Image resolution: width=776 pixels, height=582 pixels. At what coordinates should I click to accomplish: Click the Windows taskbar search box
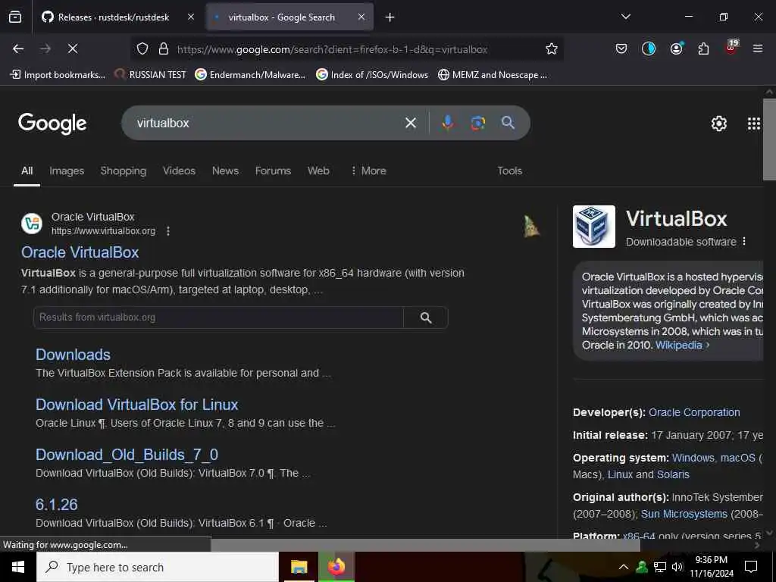158,567
